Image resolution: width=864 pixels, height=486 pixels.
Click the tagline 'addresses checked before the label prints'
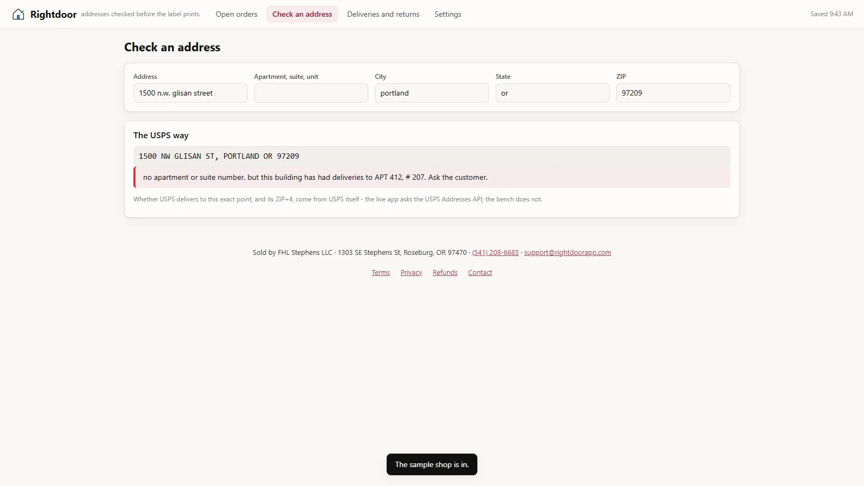(x=140, y=14)
